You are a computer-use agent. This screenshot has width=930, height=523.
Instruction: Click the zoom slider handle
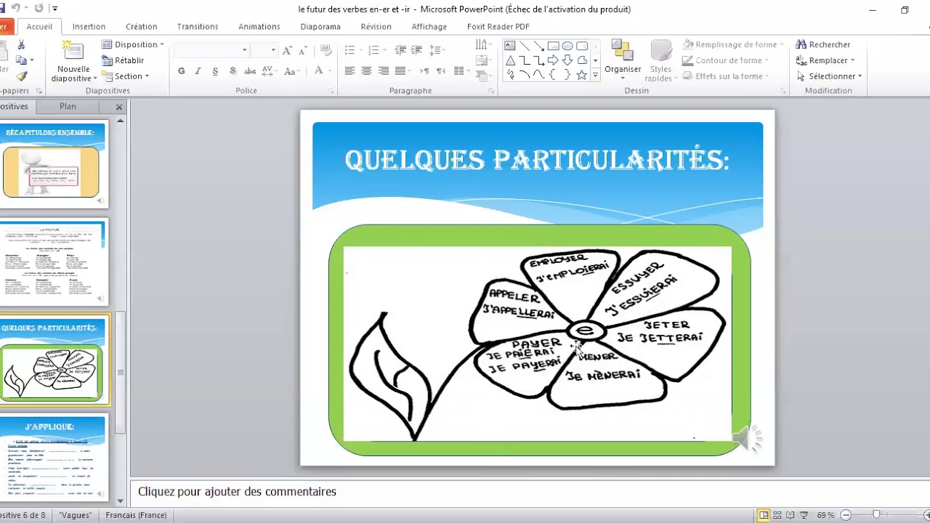coord(876,515)
